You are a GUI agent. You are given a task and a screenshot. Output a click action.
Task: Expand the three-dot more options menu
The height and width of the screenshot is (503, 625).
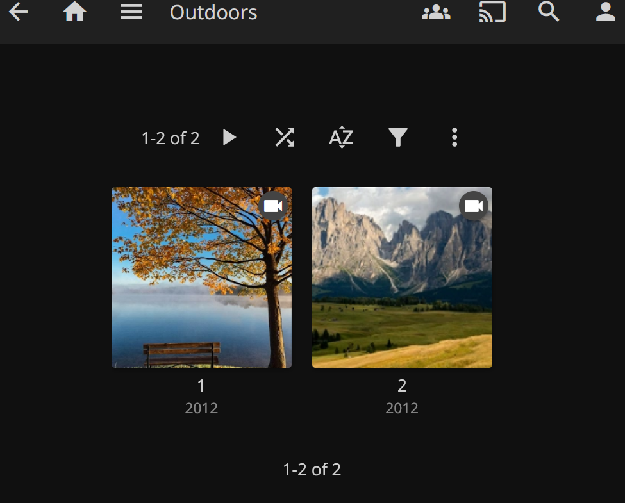pyautogui.click(x=454, y=137)
